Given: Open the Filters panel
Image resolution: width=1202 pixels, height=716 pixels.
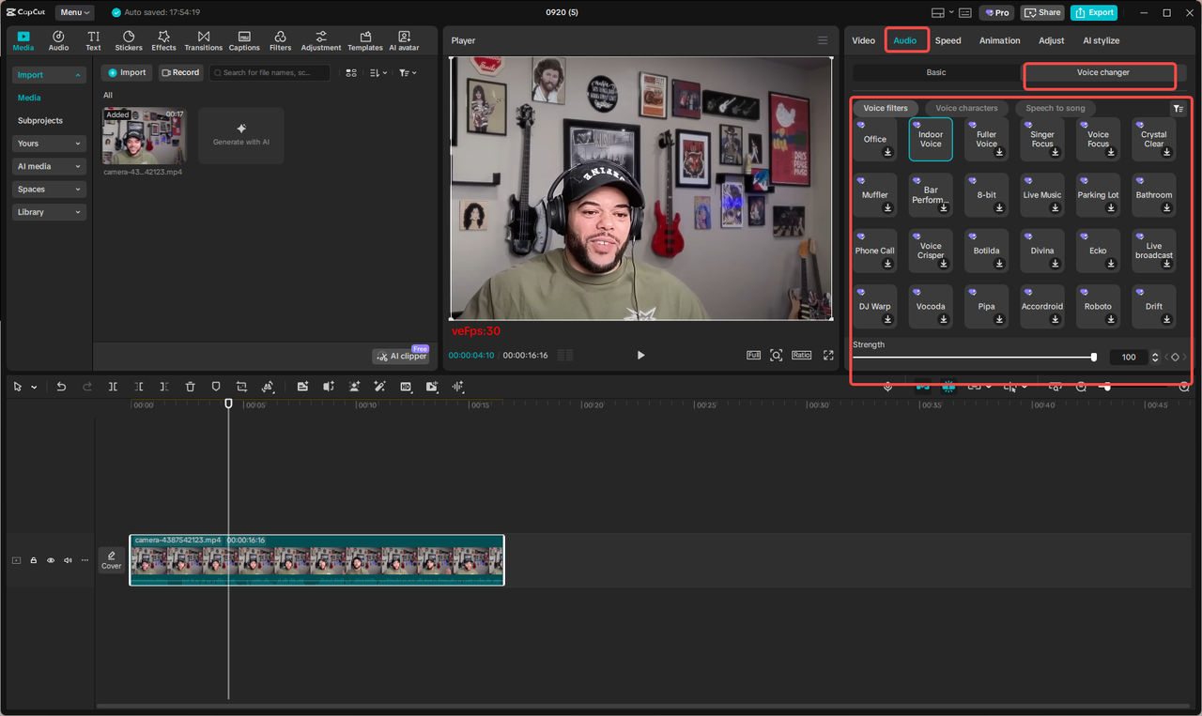Looking at the screenshot, I should (x=280, y=39).
